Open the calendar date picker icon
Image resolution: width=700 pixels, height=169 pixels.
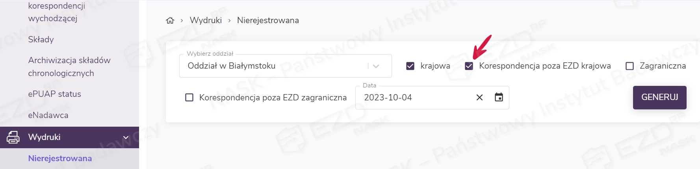click(x=499, y=97)
